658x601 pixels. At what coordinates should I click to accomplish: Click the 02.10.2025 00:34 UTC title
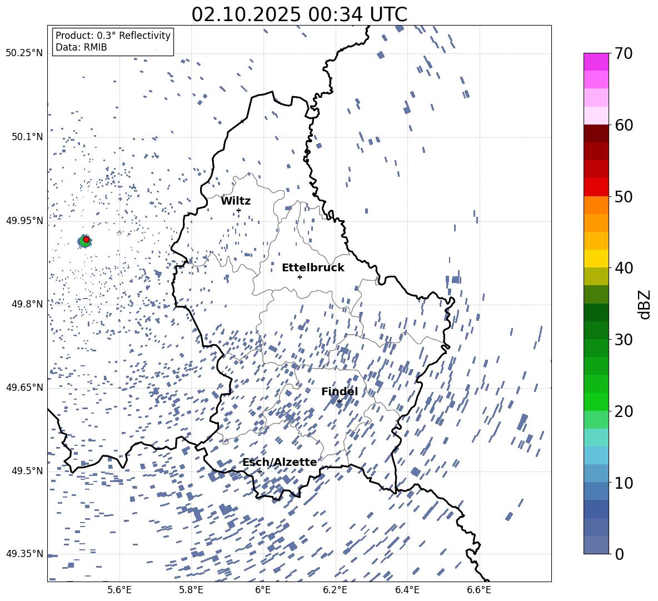[299, 14]
